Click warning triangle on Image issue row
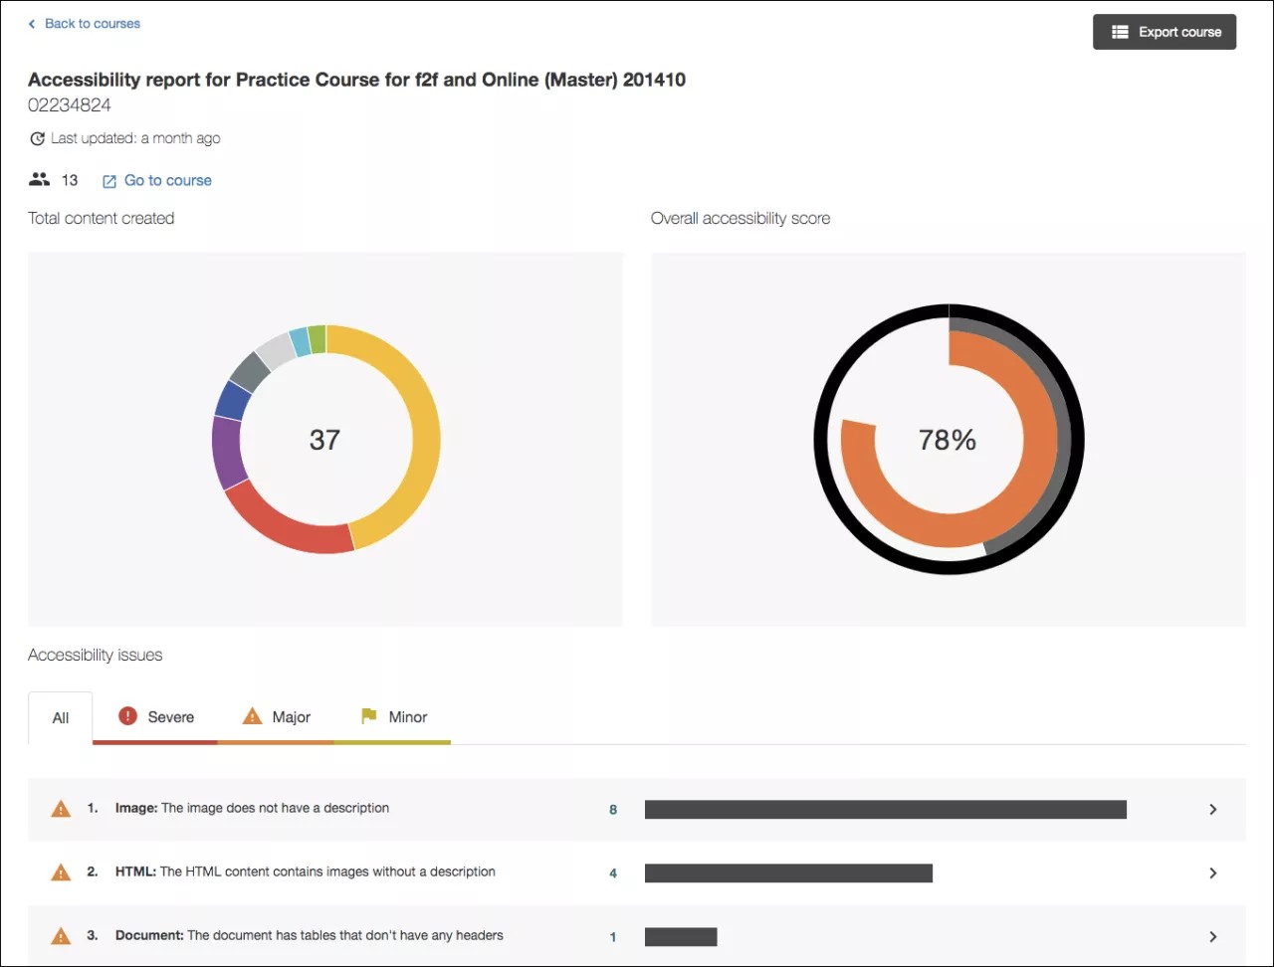This screenshot has height=967, width=1274. [61, 809]
